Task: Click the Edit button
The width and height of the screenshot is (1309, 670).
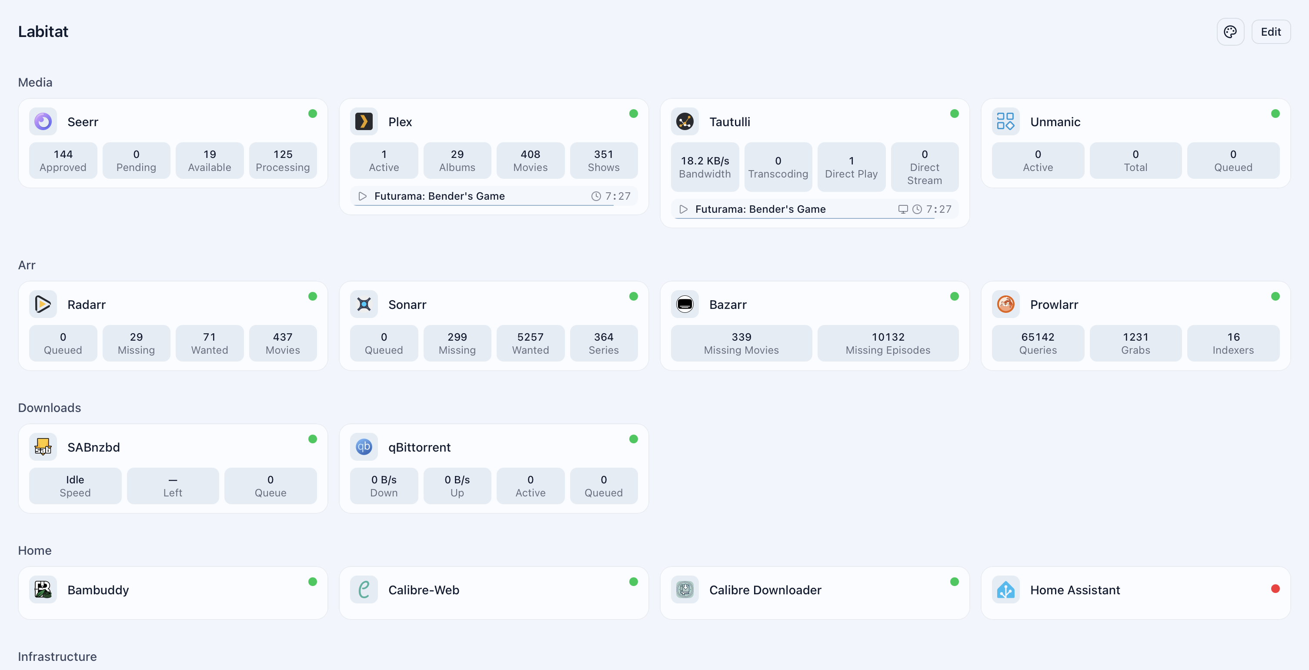Action: tap(1271, 31)
